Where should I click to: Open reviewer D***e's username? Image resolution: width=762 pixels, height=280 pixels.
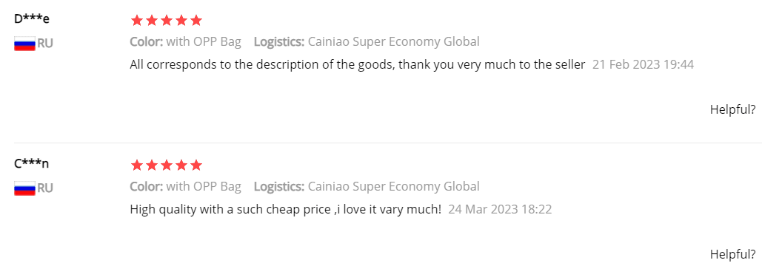click(x=32, y=19)
